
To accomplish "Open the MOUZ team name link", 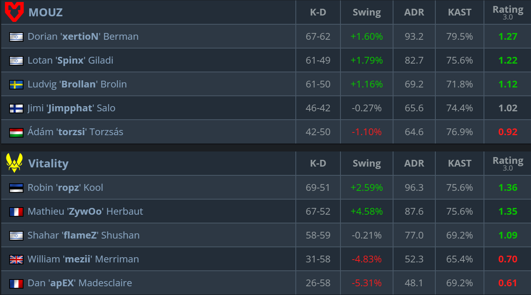I will (45, 12).
